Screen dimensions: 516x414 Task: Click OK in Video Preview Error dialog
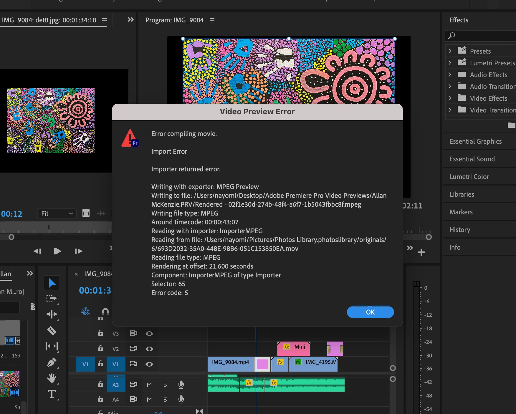[x=370, y=312]
